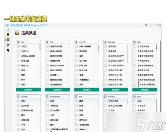Click magnifier icon above the 龙吟 list

point(76,42)
